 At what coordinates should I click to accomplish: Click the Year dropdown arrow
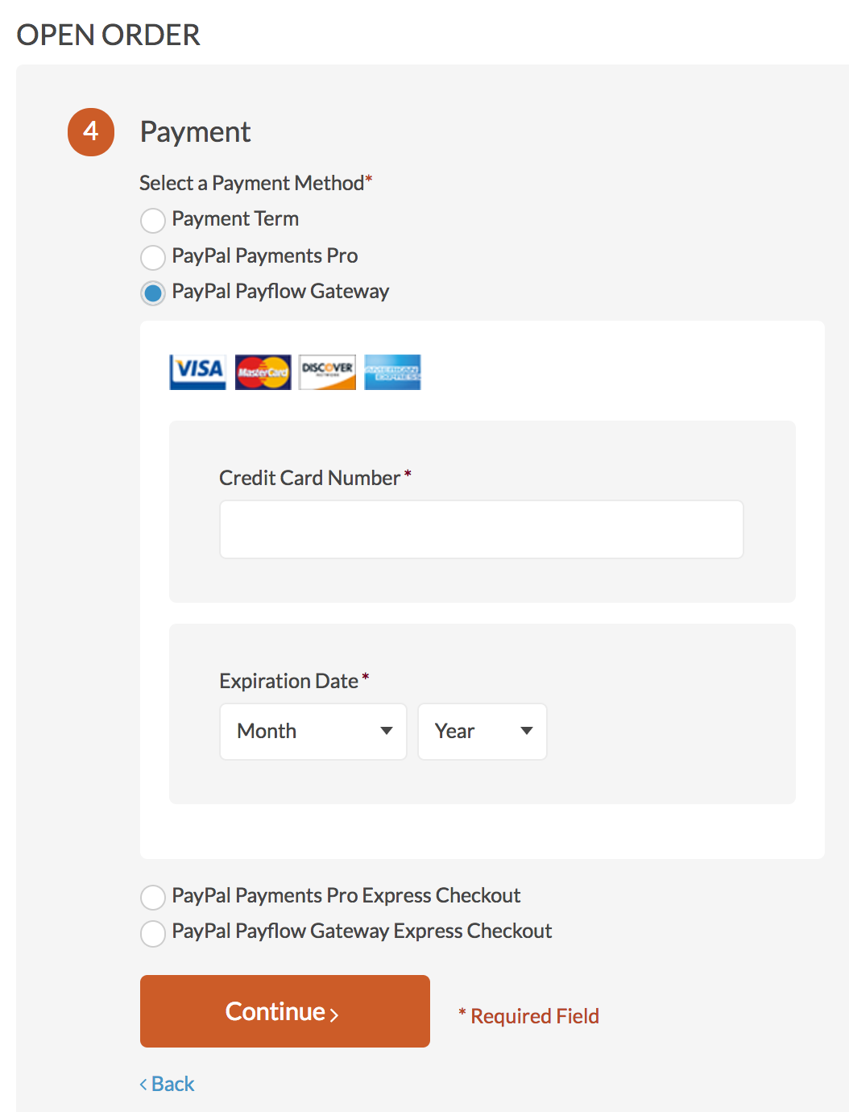pos(527,731)
